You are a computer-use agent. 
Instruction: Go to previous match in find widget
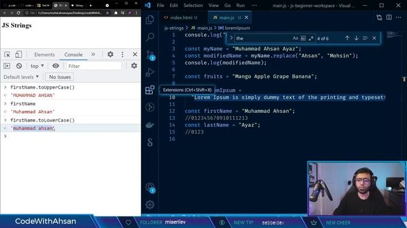347,38
